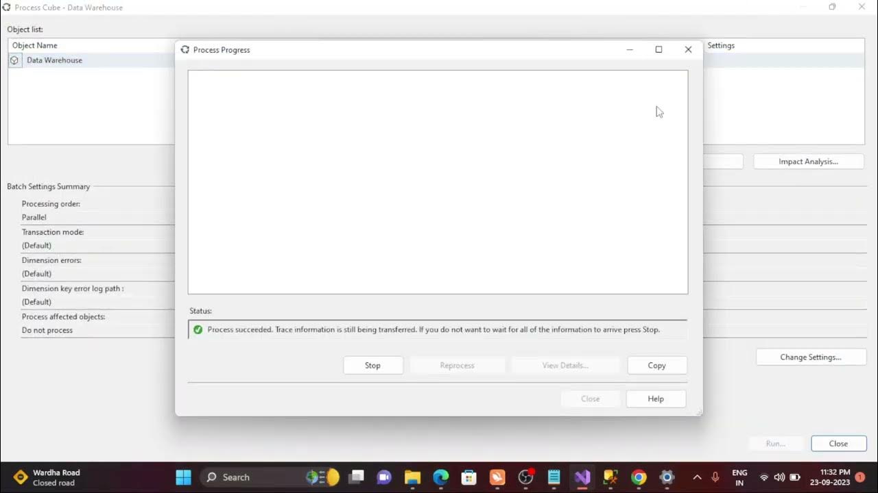The height and width of the screenshot is (493, 878).
Task: Open the round dark app with red badge
Action: tap(526, 477)
